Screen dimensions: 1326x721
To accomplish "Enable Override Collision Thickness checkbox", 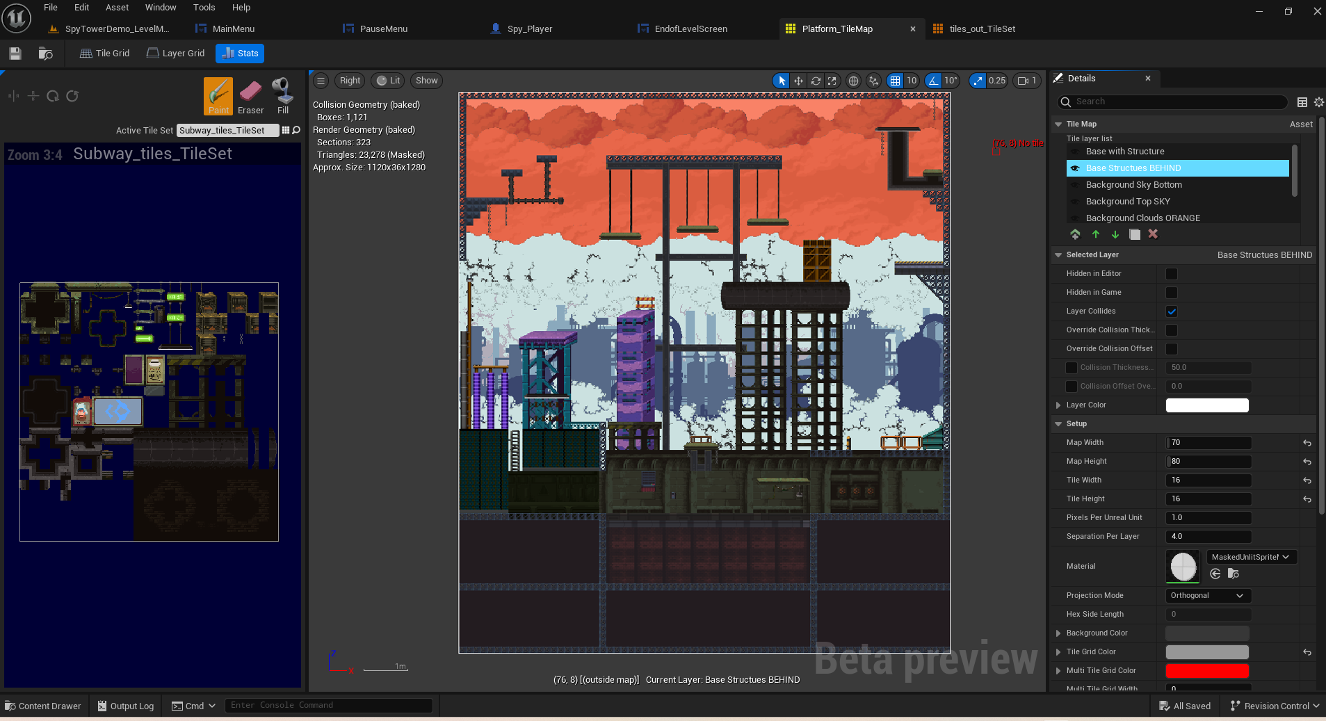I will click(1172, 330).
